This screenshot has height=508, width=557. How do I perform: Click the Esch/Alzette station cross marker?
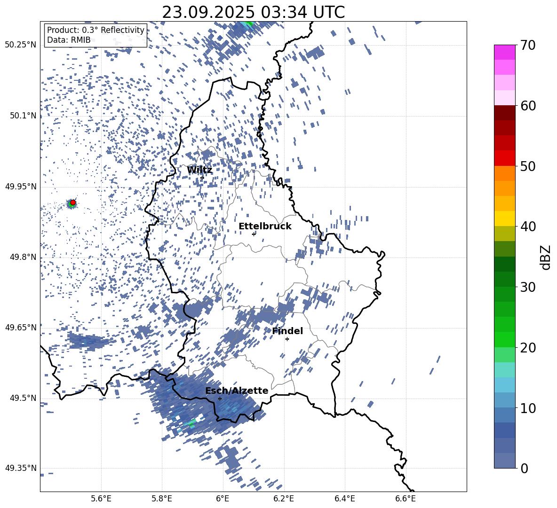220,399
